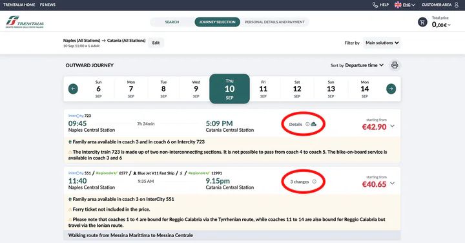The width and height of the screenshot is (465, 243).
Task: View the 3 changes details
Action: pyautogui.click(x=300, y=182)
